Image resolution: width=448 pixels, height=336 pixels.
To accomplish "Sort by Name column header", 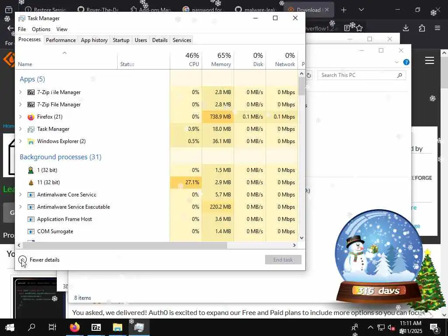I will (66, 59).
